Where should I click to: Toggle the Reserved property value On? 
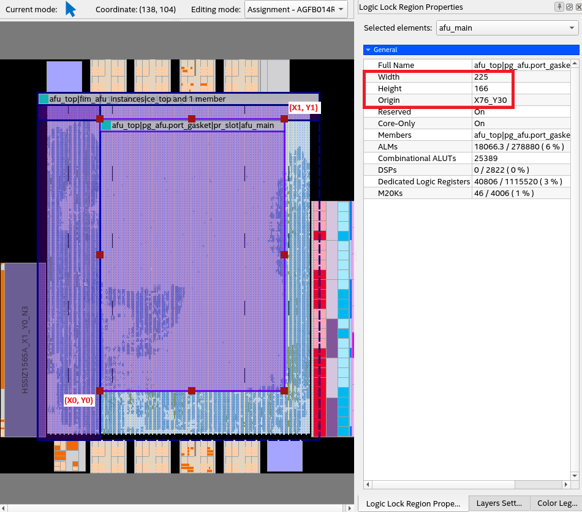(479, 112)
